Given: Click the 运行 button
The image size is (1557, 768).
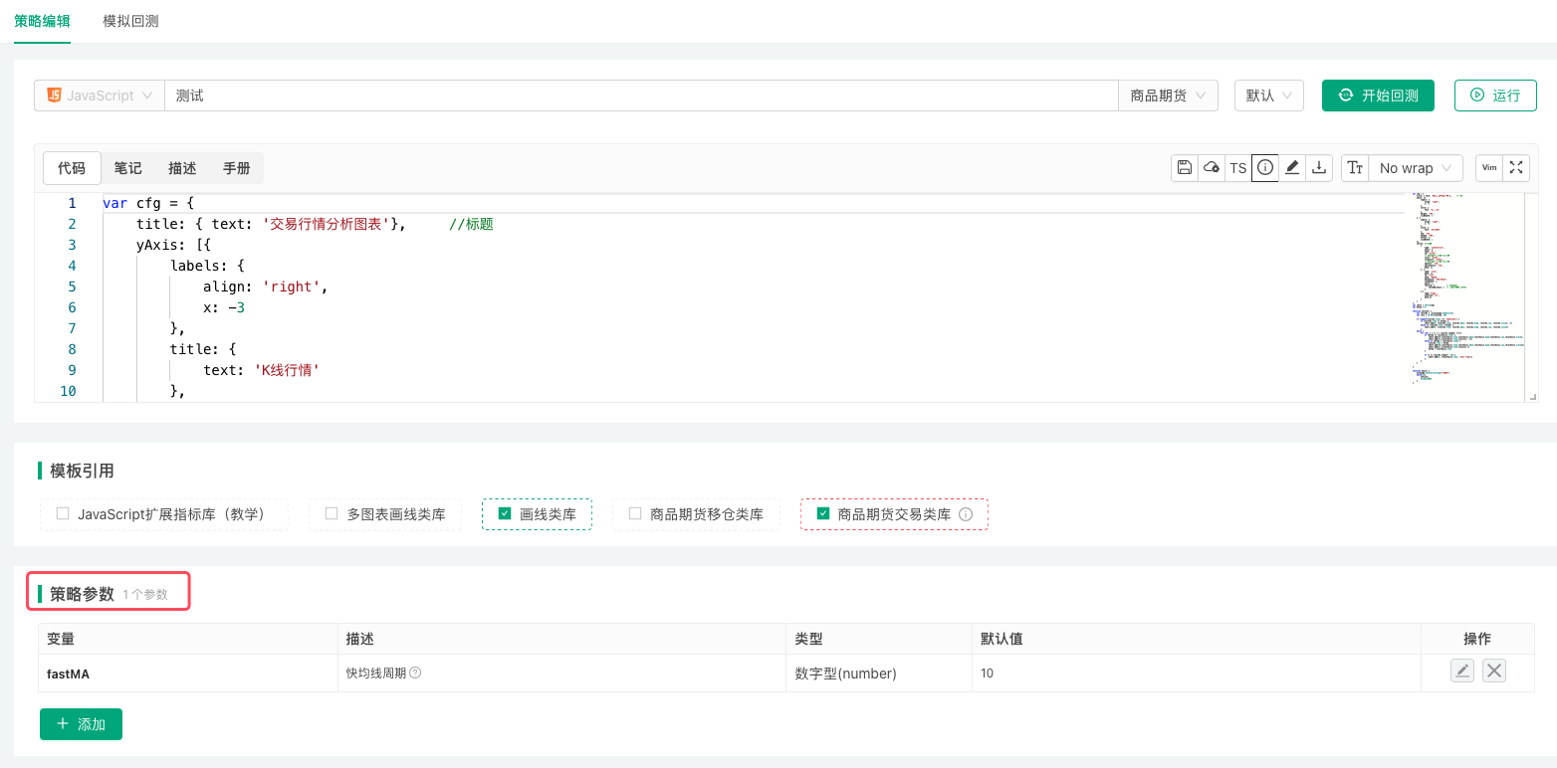Looking at the screenshot, I should 1495,96.
